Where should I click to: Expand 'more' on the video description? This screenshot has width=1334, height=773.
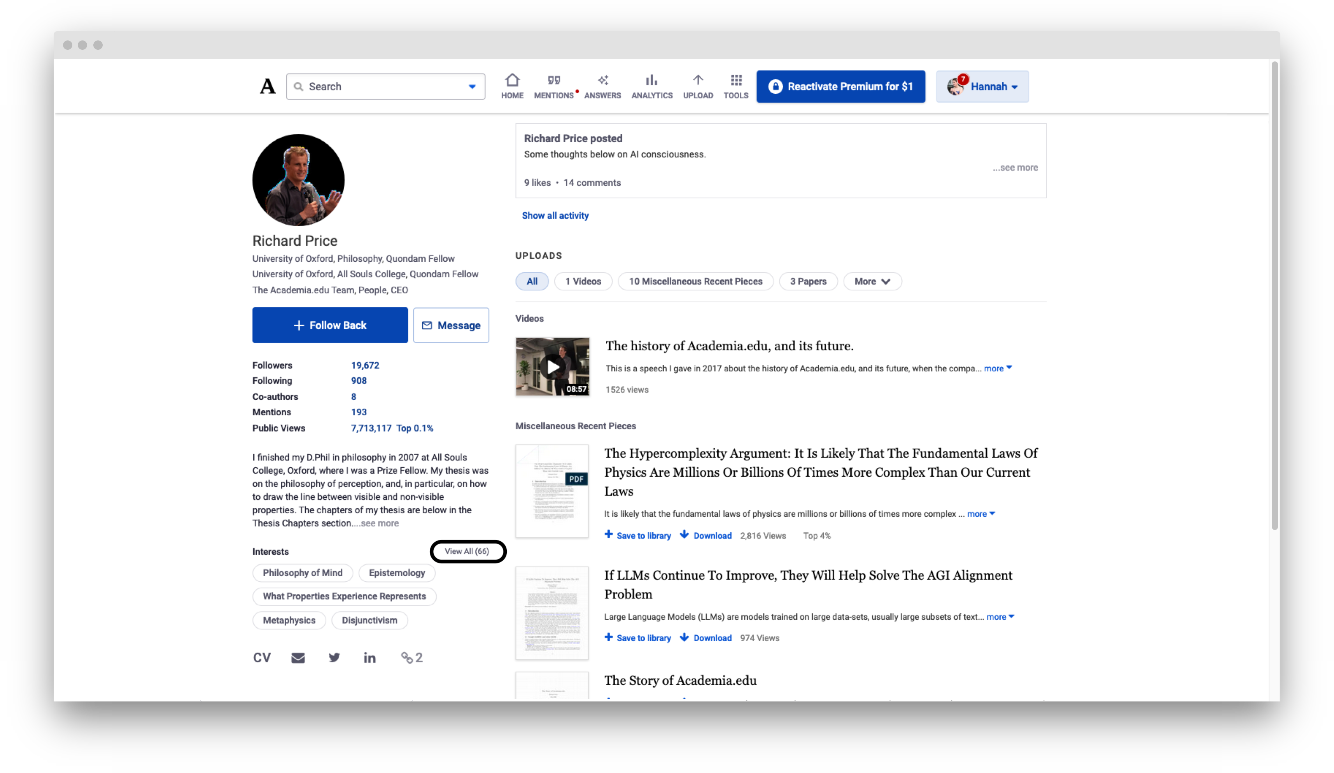point(997,368)
